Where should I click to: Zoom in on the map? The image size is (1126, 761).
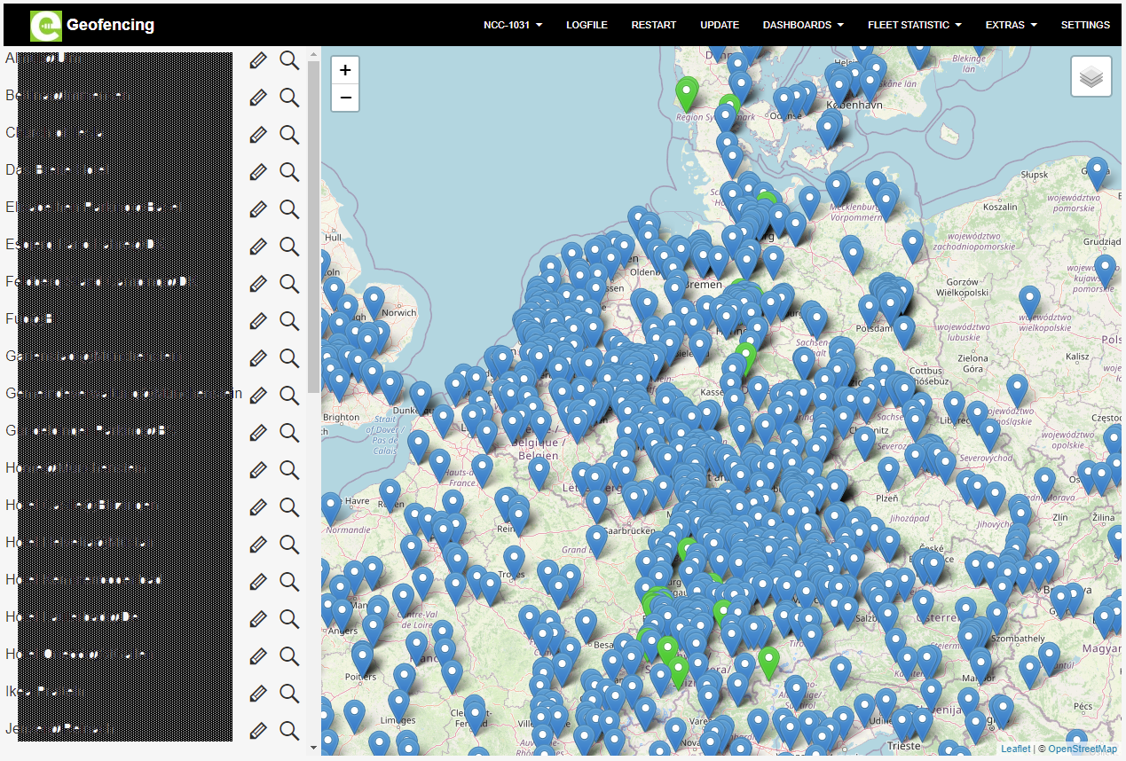tap(345, 70)
